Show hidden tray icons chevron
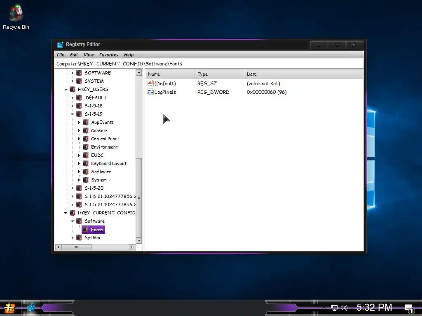Screen dimensions: 422x316 pyautogui.click(x=324, y=308)
